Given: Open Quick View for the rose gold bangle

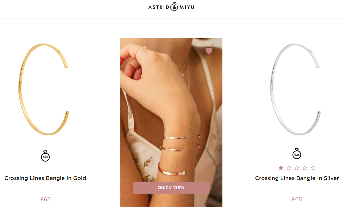Looking at the screenshot, I should tap(171, 188).
